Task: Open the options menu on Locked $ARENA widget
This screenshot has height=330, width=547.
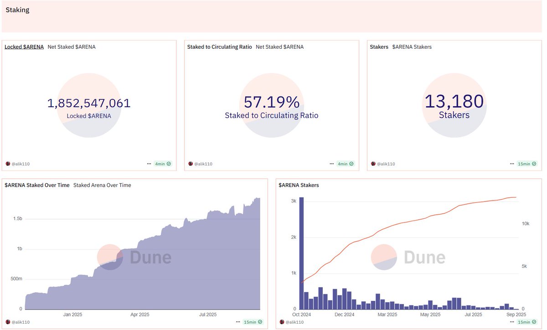Action: (149, 163)
